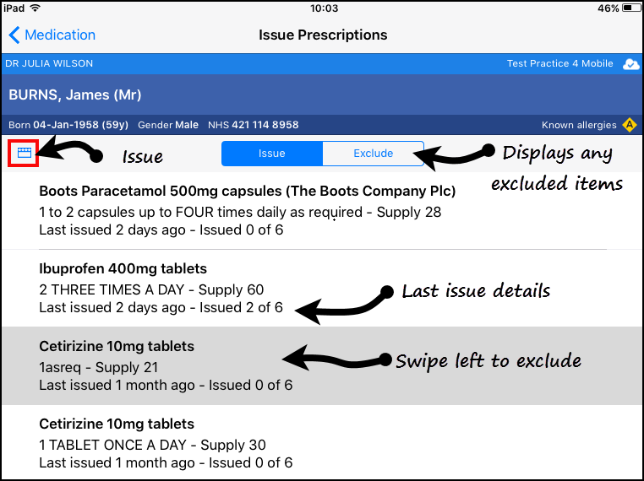Viewport: 644px width, 481px height.
Task: Click the 10:03 clock in status bar
Action: [324, 8]
